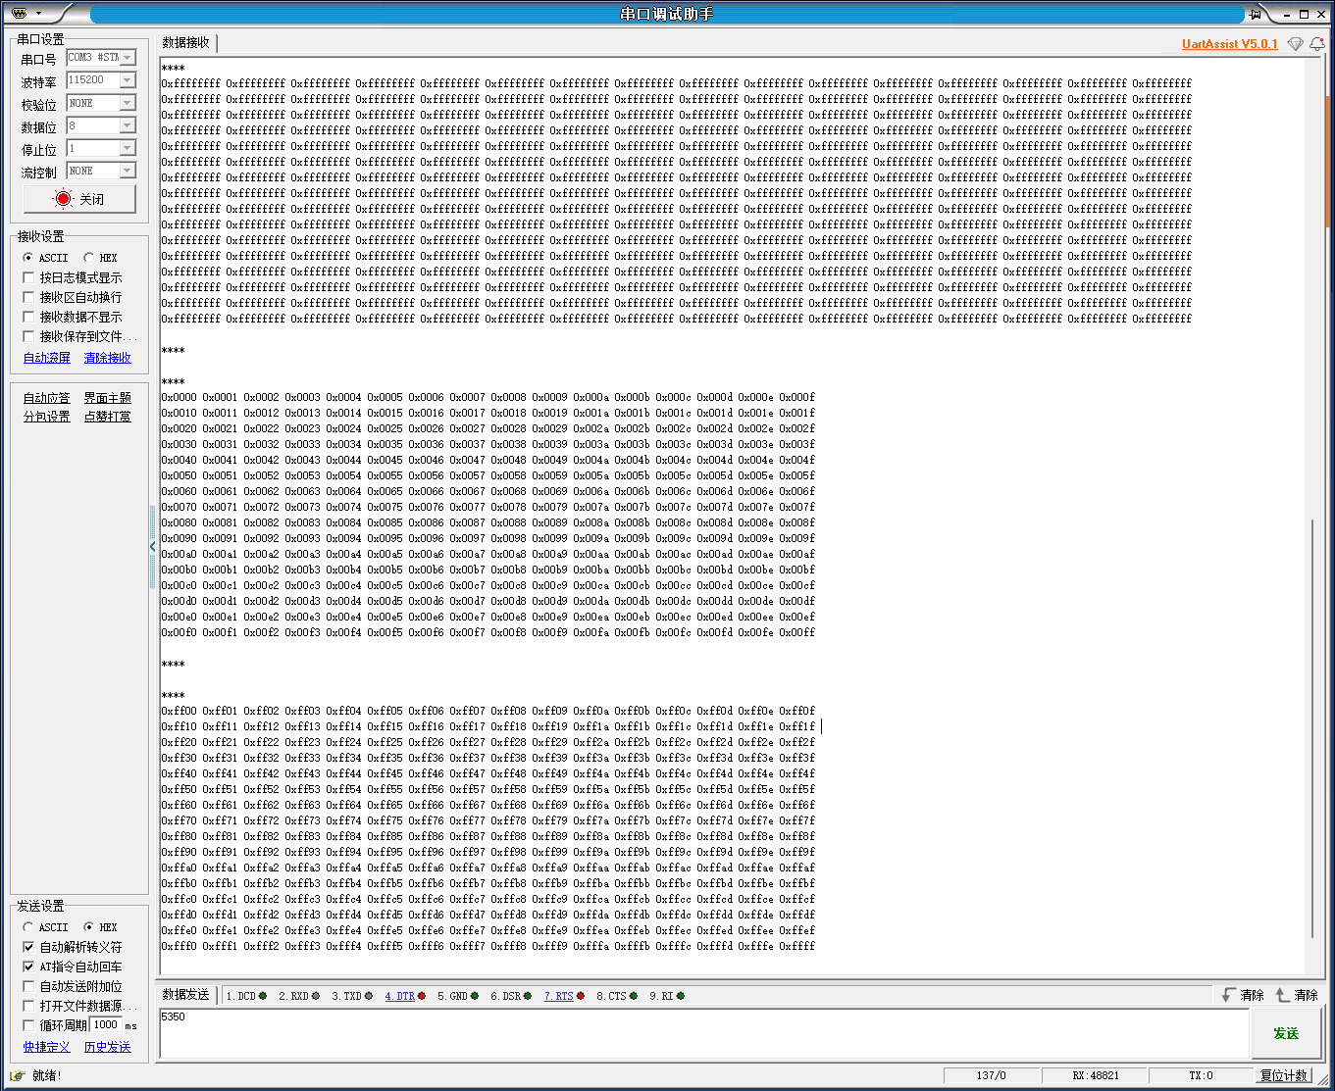This screenshot has width=1335, height=1091.
Task: Enable 打开文件数据源 checkbox
Action: pyautogui.click(x=28, y=1006)
